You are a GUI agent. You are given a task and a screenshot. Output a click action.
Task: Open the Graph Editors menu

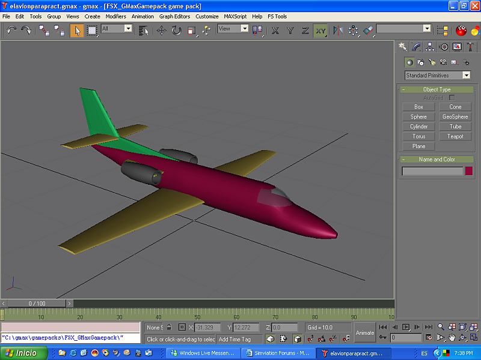coord(174,16)
